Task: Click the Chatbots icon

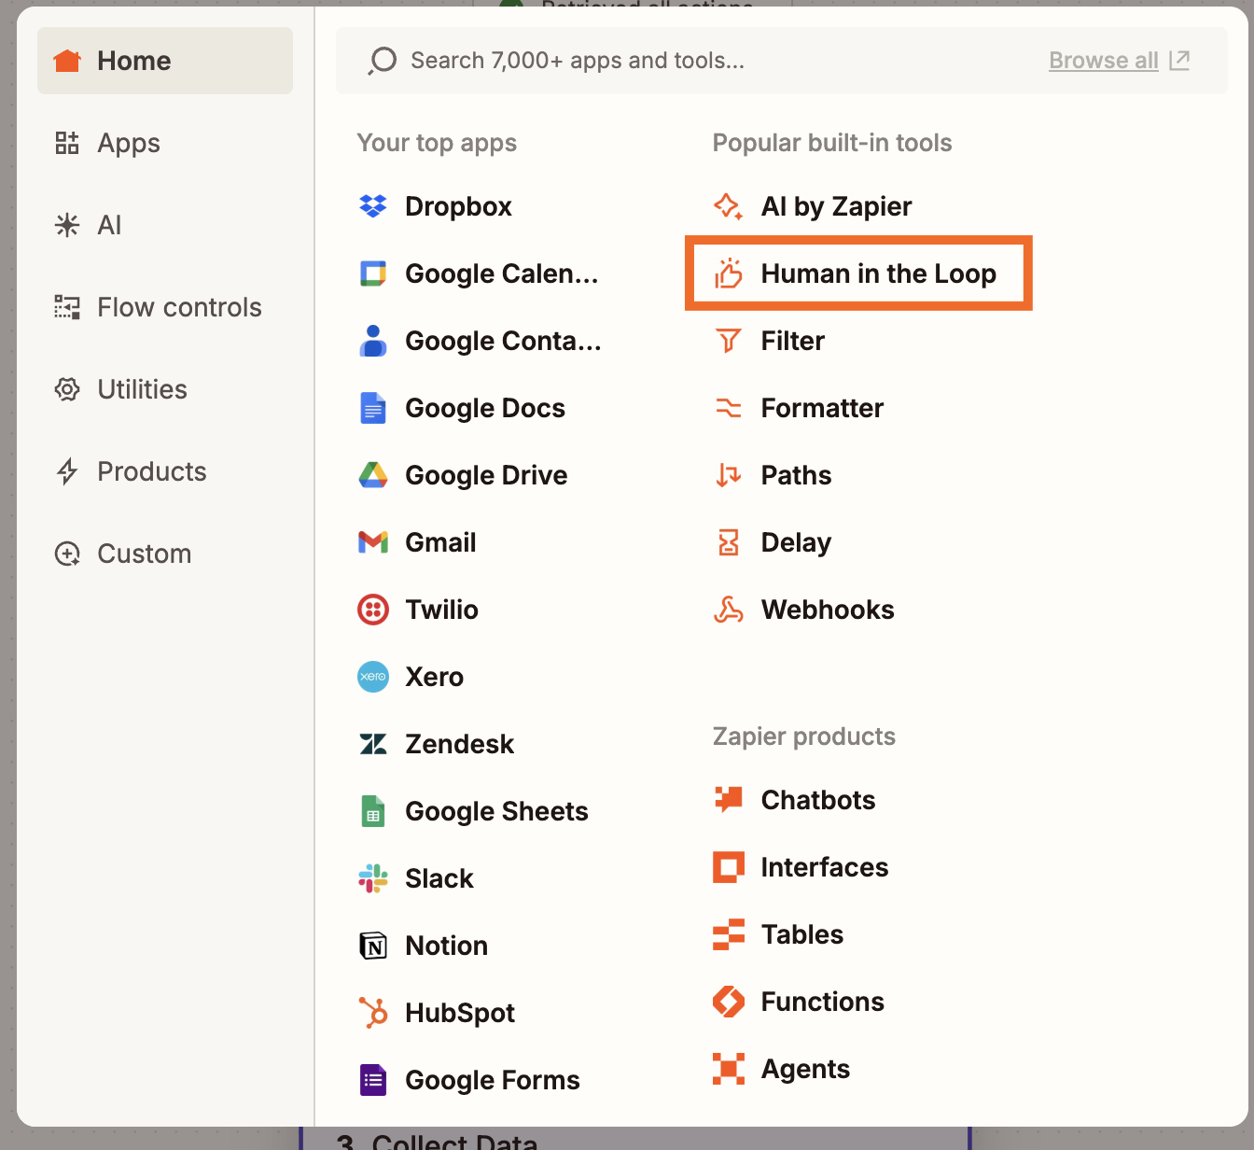Action: 729,800
